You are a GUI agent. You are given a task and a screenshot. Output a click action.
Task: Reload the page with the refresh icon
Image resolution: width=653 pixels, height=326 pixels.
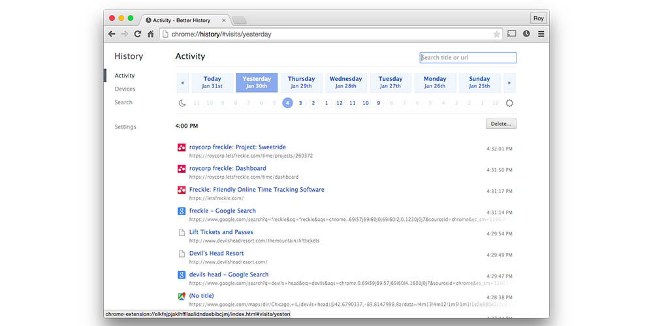point(138,34)
